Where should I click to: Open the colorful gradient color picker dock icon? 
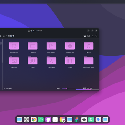tap(62, 119)
